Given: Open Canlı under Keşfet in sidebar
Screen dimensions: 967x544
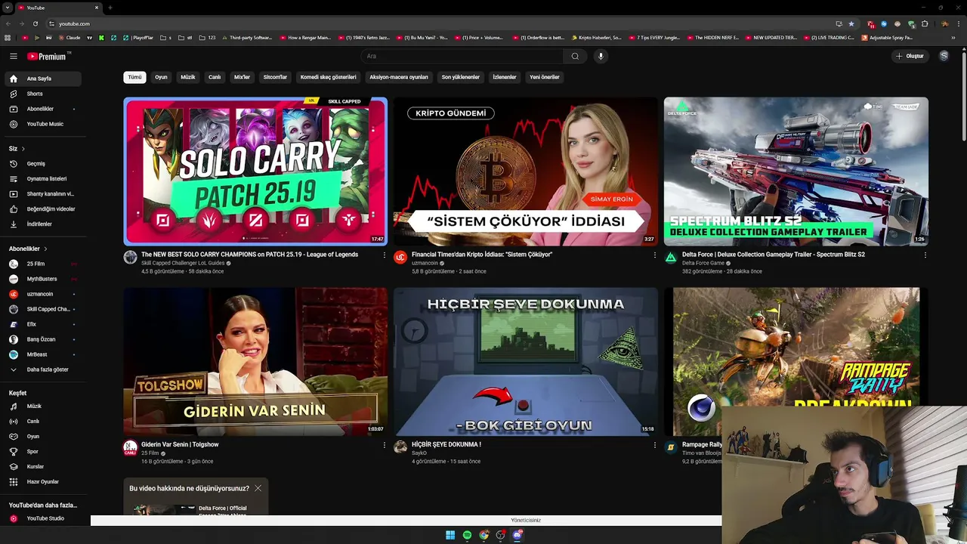Looking at the screenshot, I should point(43,421).
